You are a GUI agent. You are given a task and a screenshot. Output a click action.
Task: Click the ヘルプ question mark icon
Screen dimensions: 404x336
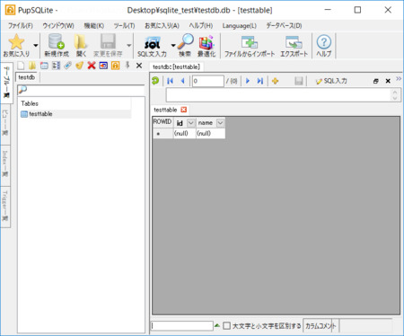pyautogui.click(x=324, y=42)
